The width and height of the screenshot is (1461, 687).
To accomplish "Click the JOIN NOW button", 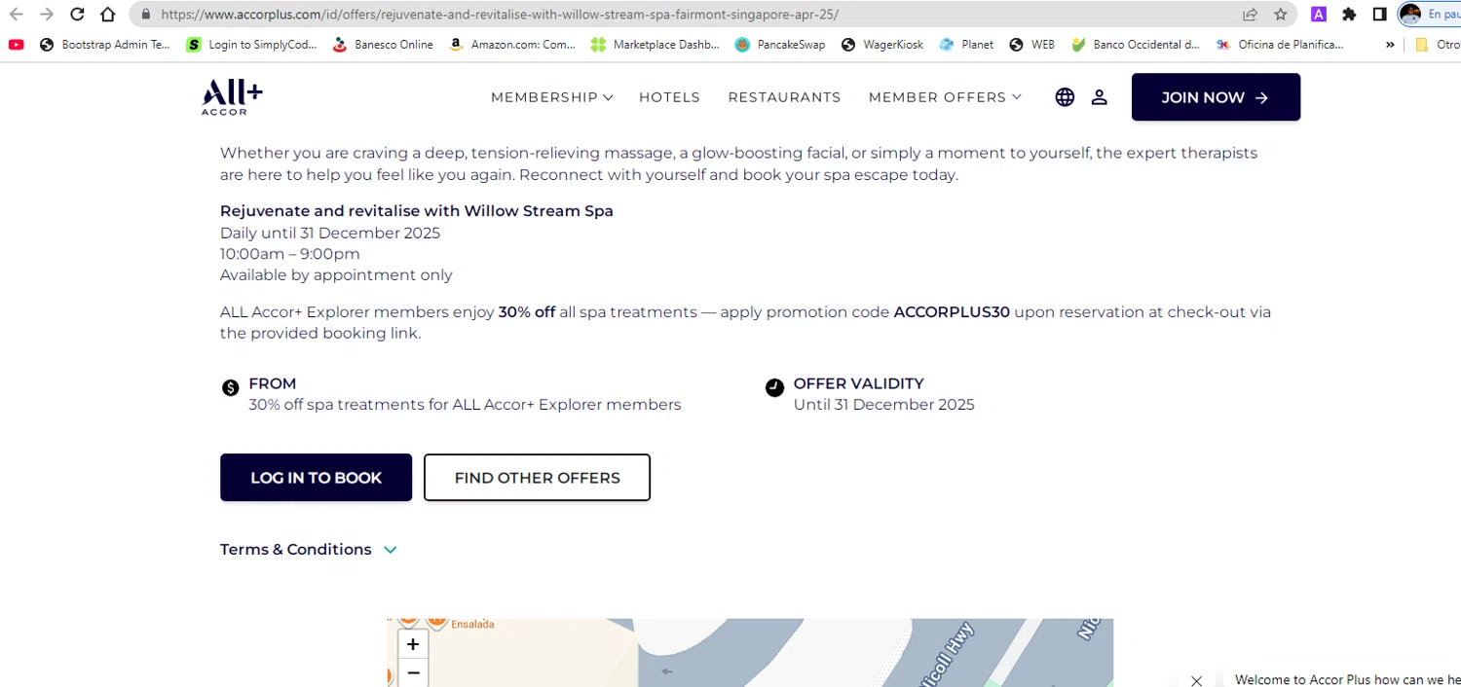I will click(x=1216, y=97).
